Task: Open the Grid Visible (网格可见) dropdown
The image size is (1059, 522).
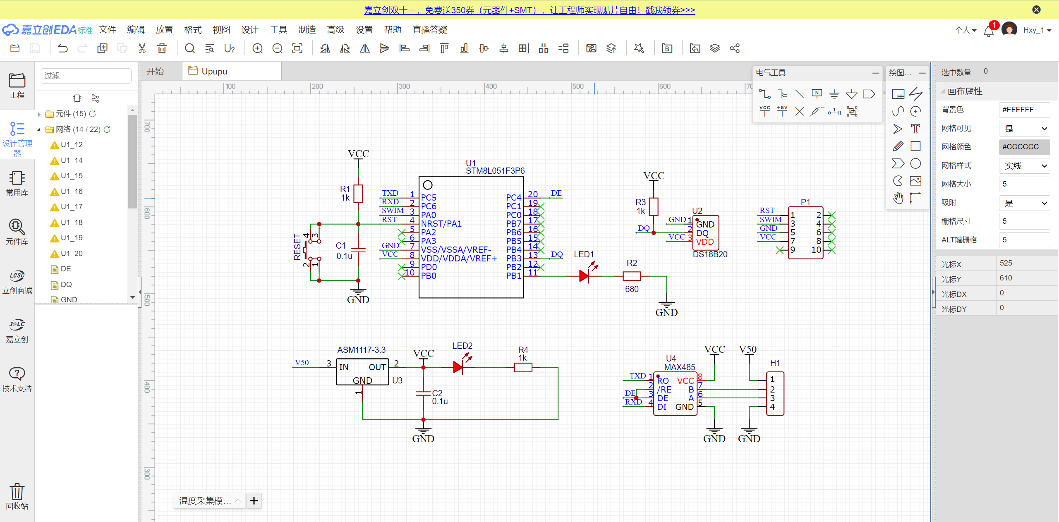Action: 1024,129
